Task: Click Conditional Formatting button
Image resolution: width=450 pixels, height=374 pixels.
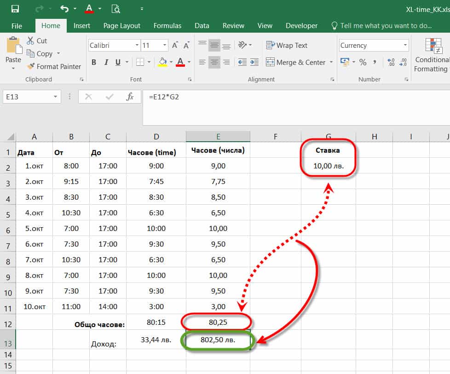Action: (433, 55)
